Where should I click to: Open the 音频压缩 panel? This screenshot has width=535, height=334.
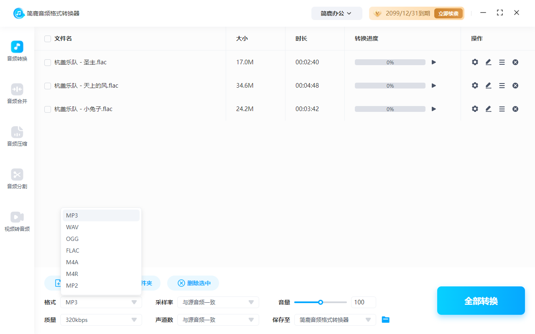click(17, 136)
